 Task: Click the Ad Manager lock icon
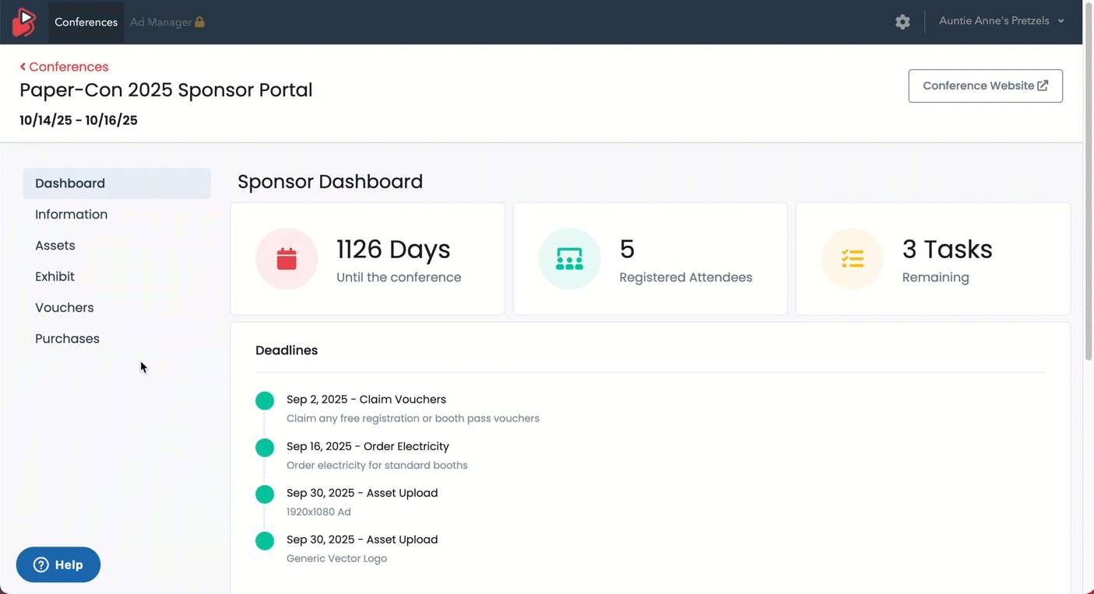200,22
